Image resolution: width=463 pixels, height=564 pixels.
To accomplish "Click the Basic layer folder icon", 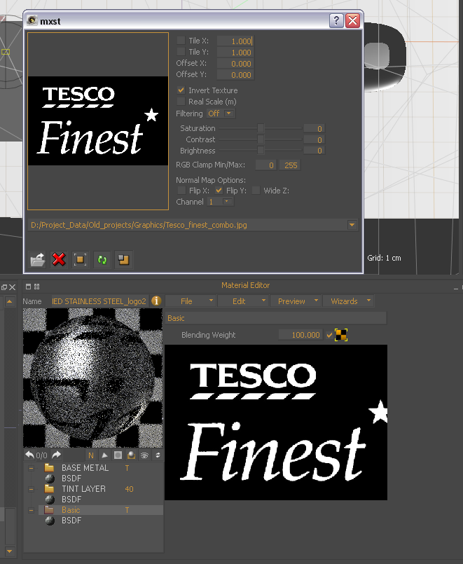I will [49, 509].
